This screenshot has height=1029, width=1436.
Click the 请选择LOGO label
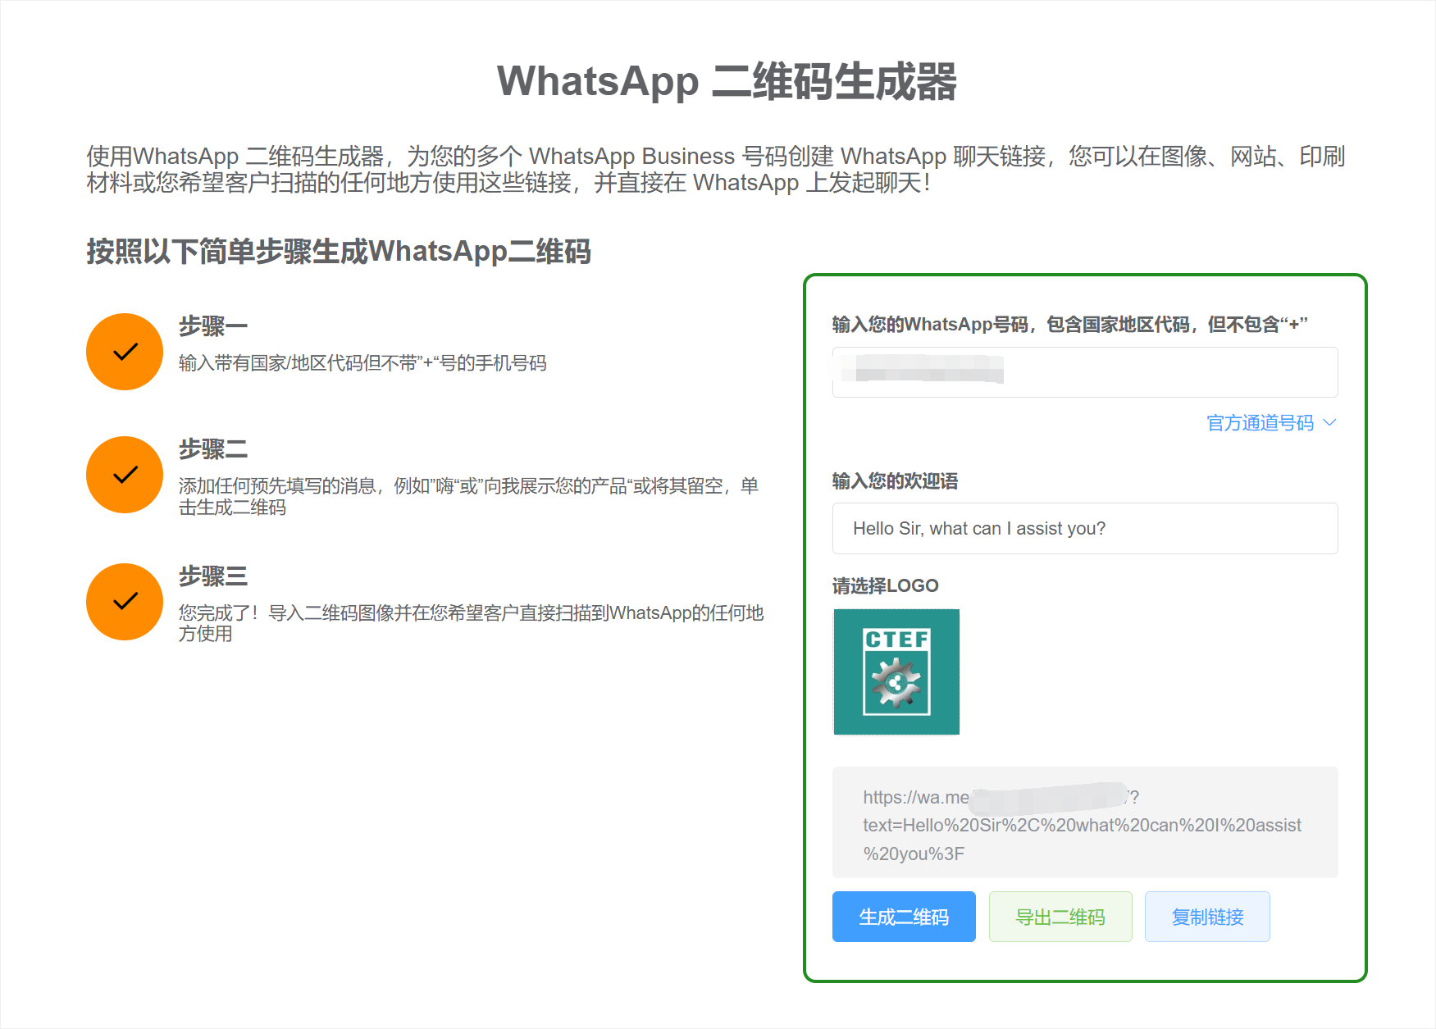point(885,585)
